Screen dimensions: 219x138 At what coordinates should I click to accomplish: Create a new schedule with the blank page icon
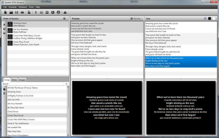point(5,12)
